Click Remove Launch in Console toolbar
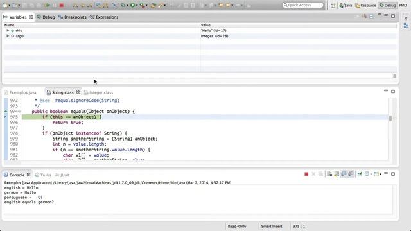The width and height of the screenshot is (411, 231). point(313,174)
